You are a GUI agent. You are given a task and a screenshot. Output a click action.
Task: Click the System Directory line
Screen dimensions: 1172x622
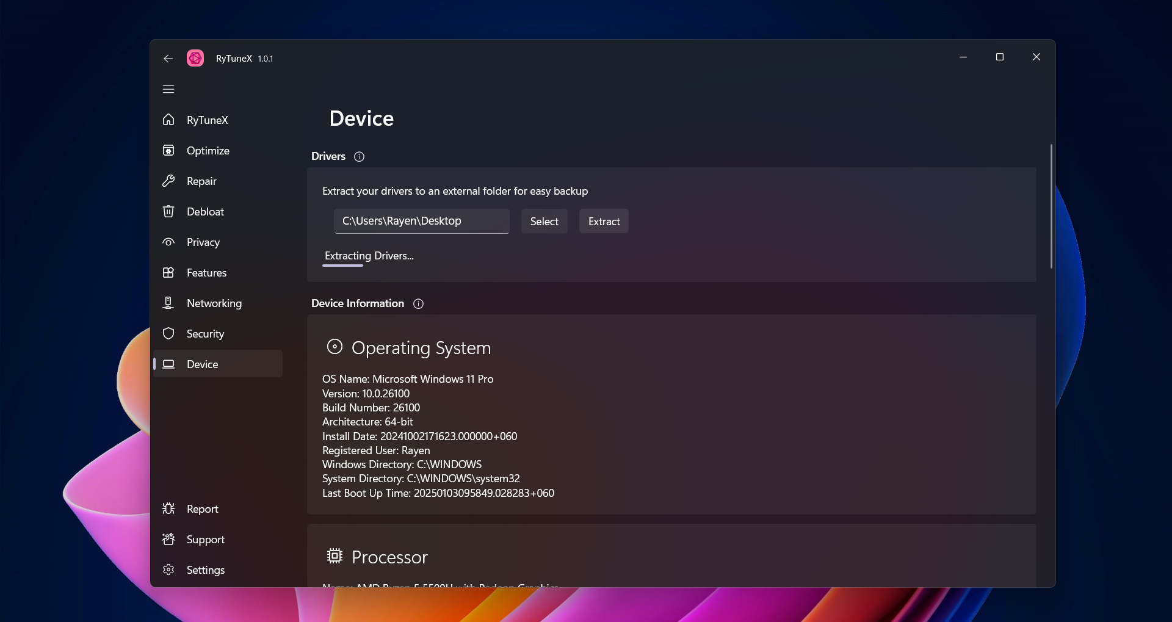click(421, 479)
